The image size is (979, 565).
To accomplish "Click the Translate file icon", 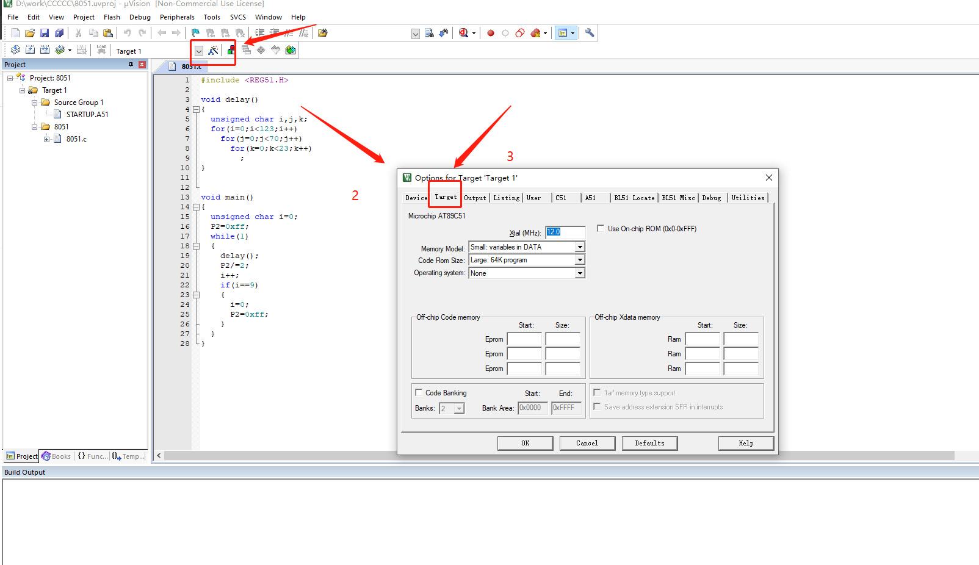I will click(15, 50).
